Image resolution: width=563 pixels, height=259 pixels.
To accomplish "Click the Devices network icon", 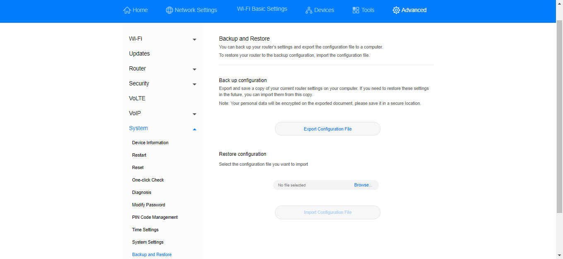I will pos(309,10).
